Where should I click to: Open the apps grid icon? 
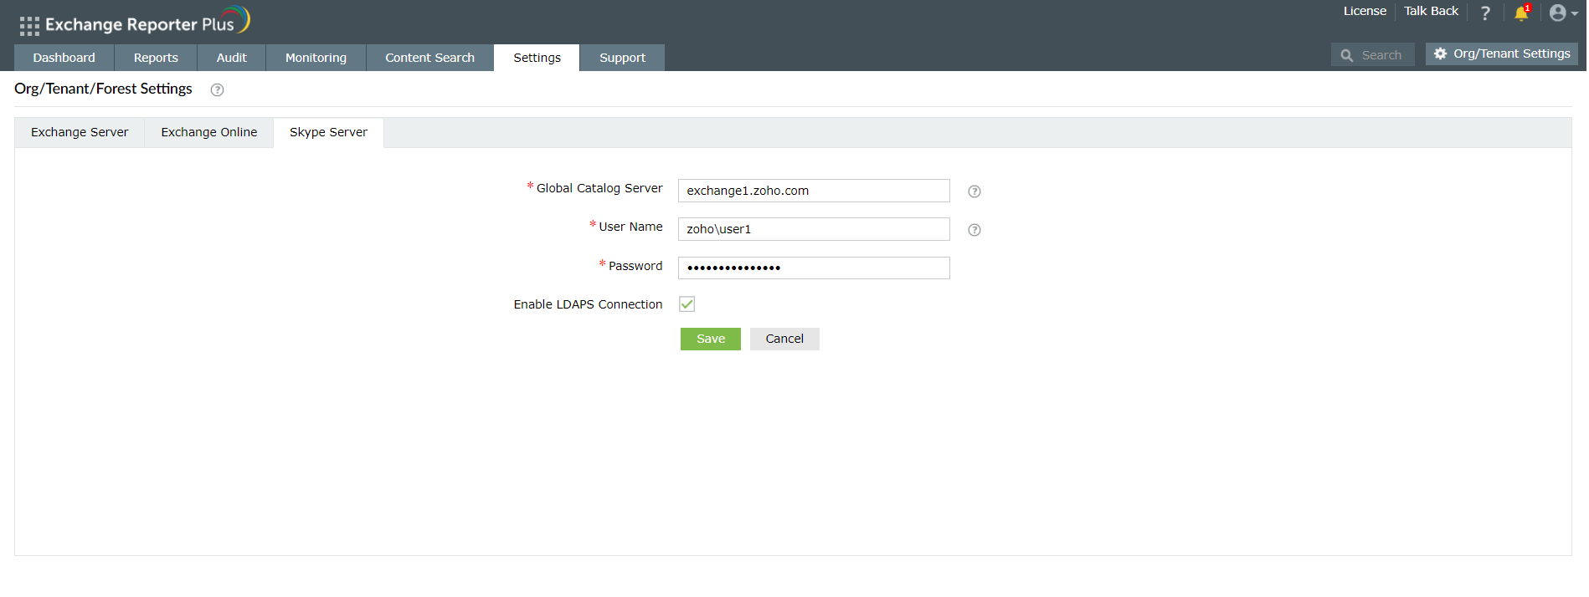(29, 26)
